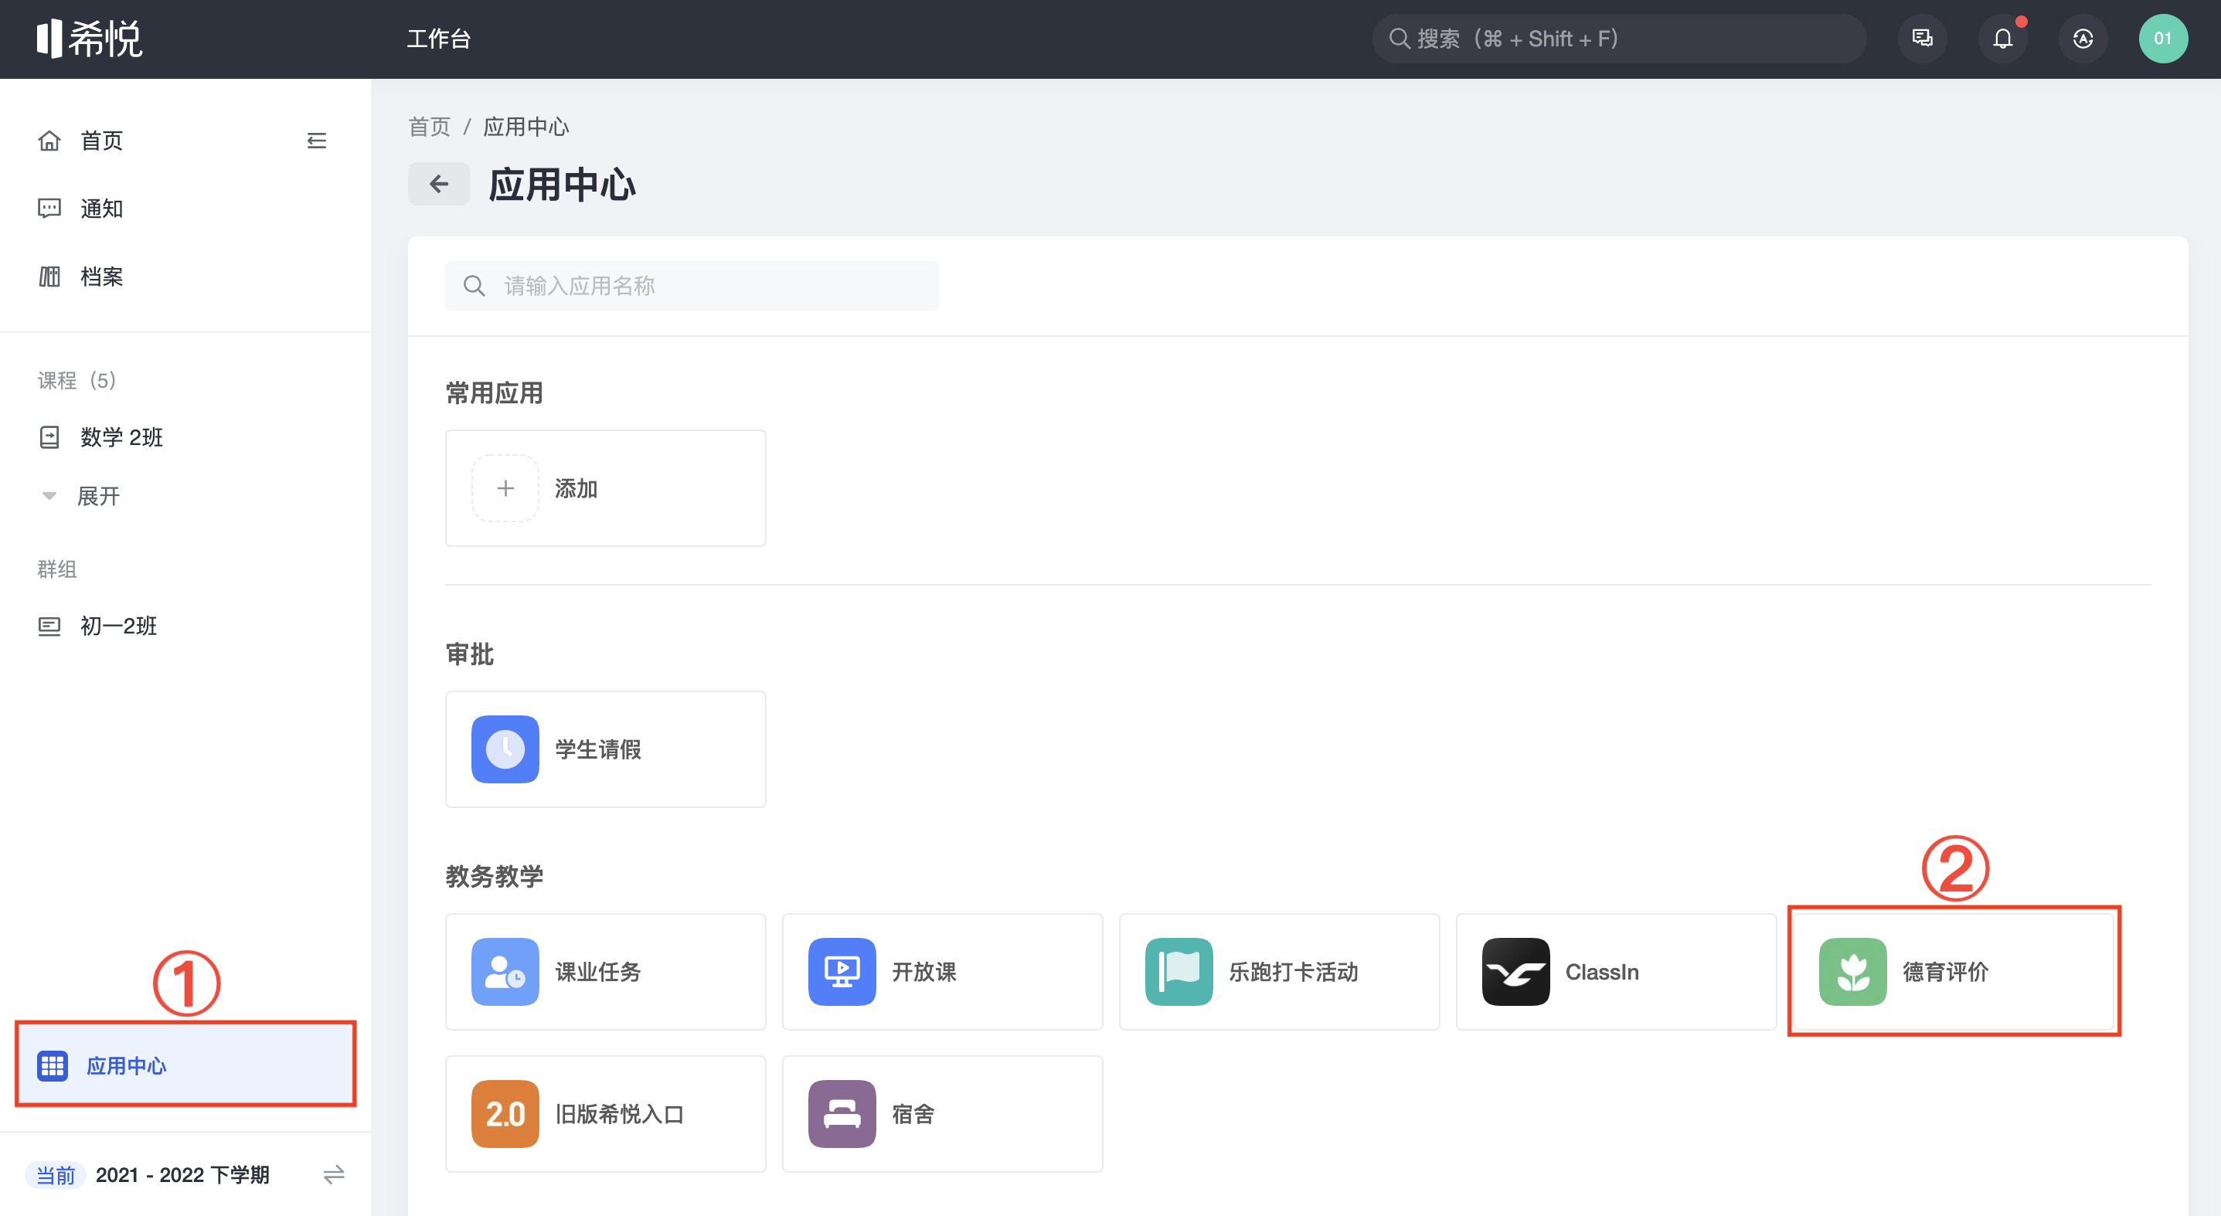Image resolution: width=2221 pixels, height=1216 pixels.
Task: Open the 课业任务 app
Action: [x=605, y=972]
